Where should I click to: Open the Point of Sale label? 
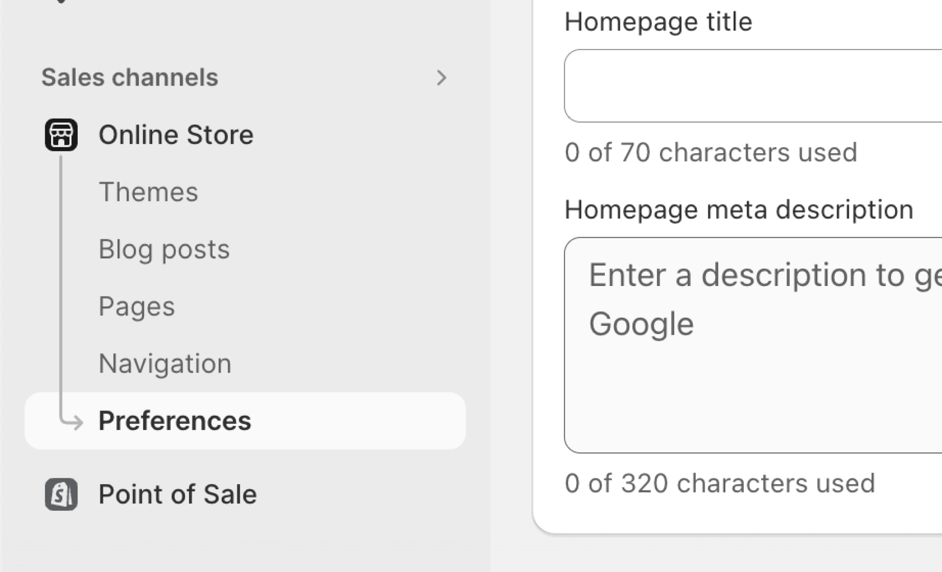tap(178, 495)
